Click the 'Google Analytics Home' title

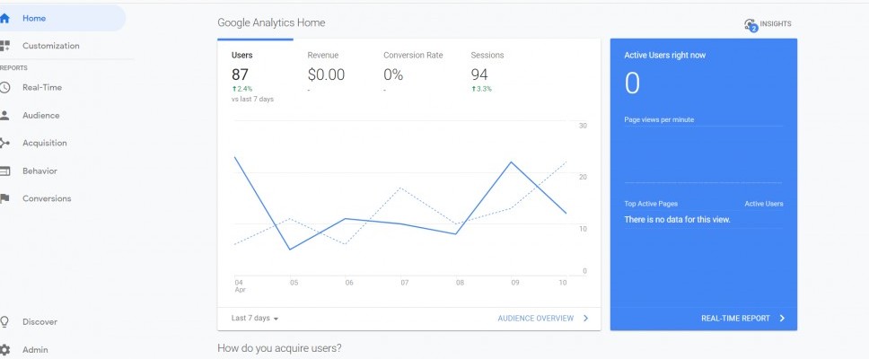(271, 22)
